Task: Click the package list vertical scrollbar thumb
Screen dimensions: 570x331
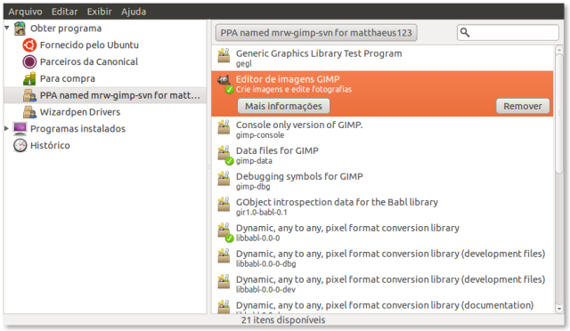Action: click(x=559, y=113)
